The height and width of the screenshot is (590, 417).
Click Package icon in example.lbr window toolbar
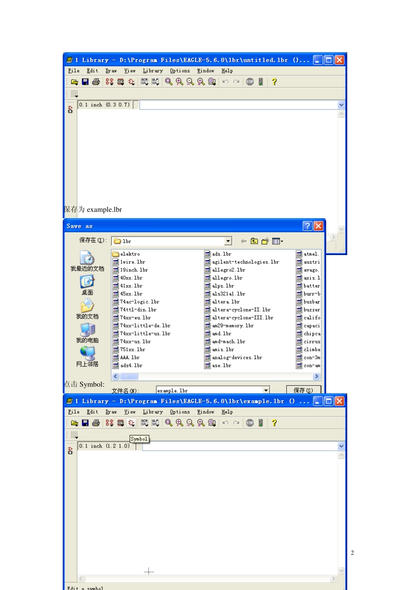coord(120,423)
